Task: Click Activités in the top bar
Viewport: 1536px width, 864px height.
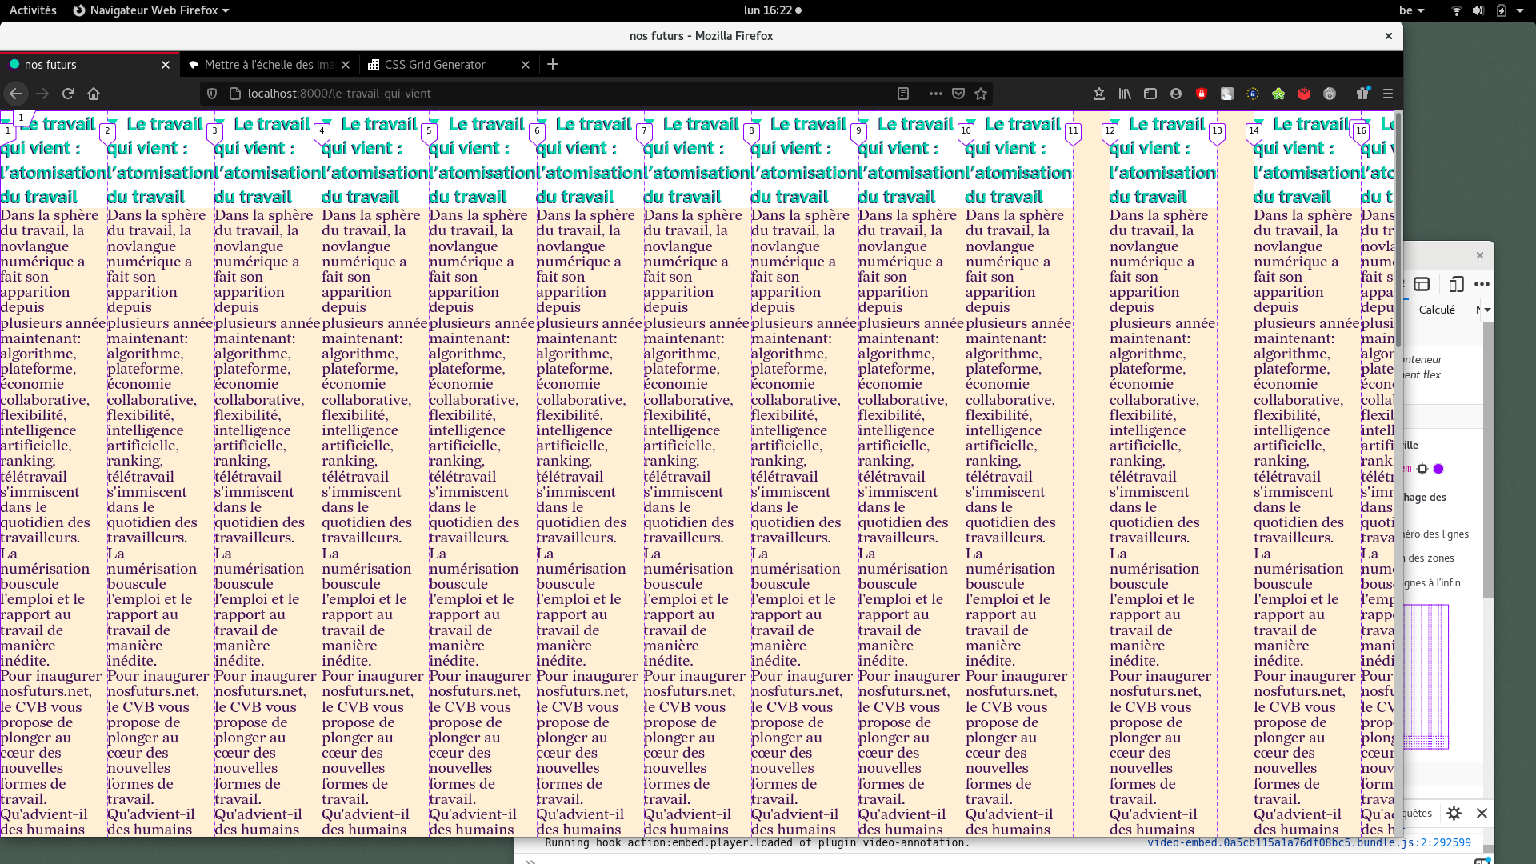Action: pyautogui.click(x=33, y=10)
